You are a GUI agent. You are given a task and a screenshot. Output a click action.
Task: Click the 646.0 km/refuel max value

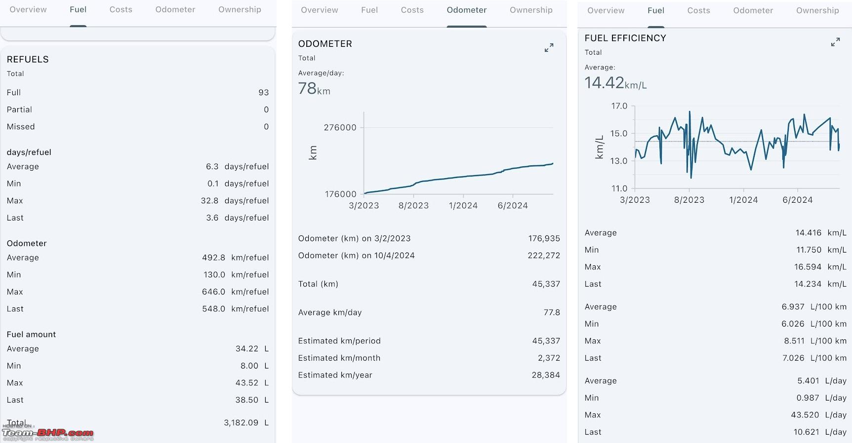coord(235,292)
